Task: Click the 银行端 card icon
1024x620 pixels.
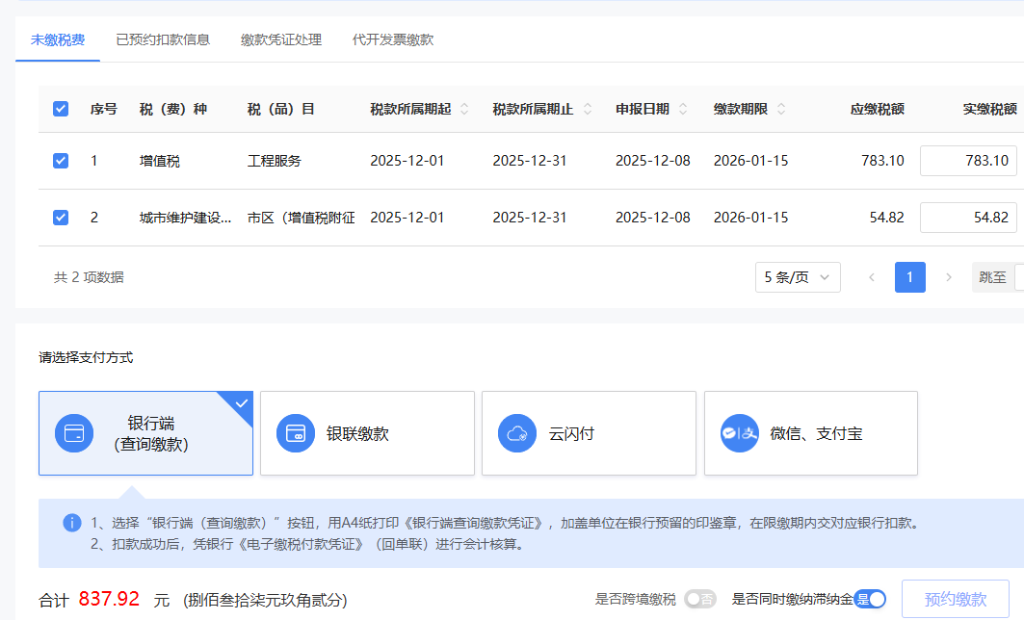Action: pyautogui.click(x=74, y=433)
